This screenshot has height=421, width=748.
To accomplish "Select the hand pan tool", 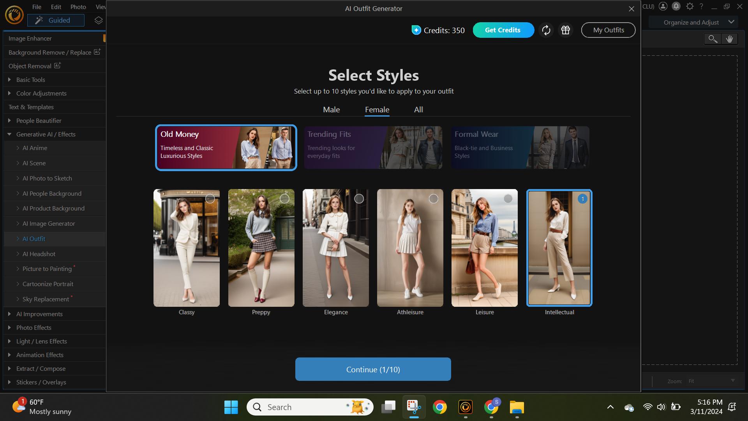I will (729, 39).
